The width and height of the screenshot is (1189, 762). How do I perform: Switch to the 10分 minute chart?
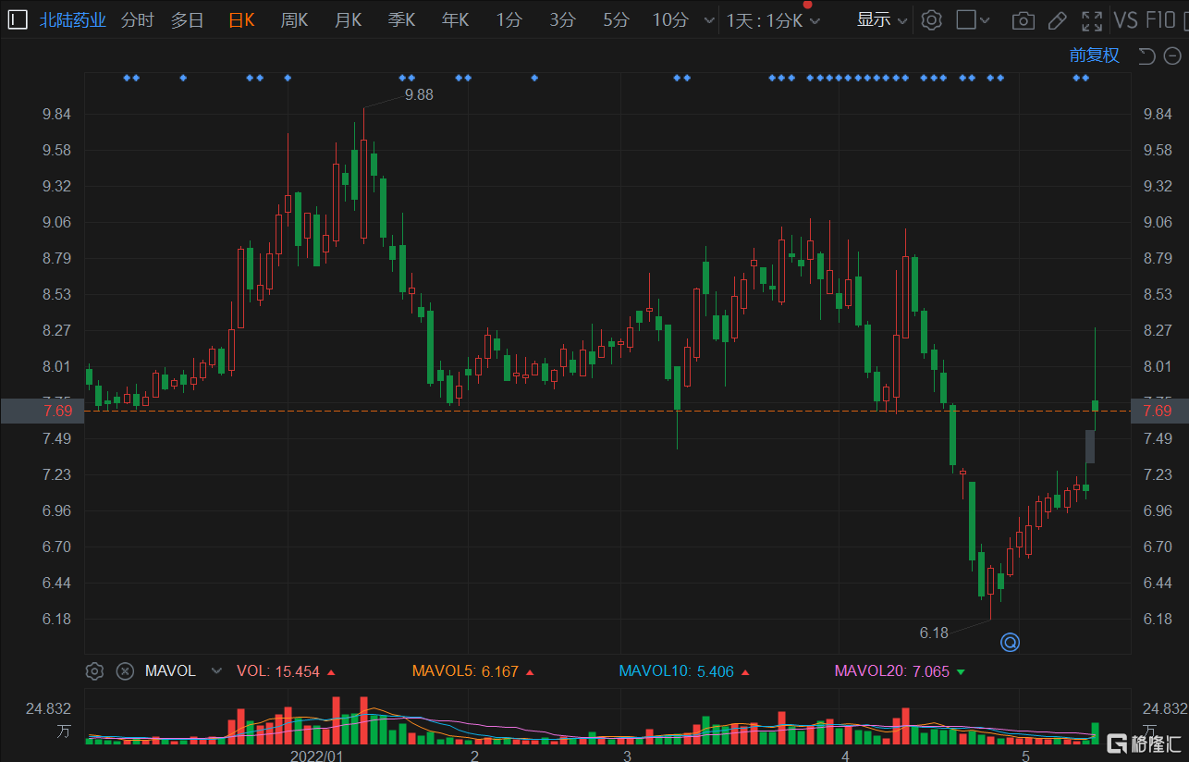(x=670, y=19)
